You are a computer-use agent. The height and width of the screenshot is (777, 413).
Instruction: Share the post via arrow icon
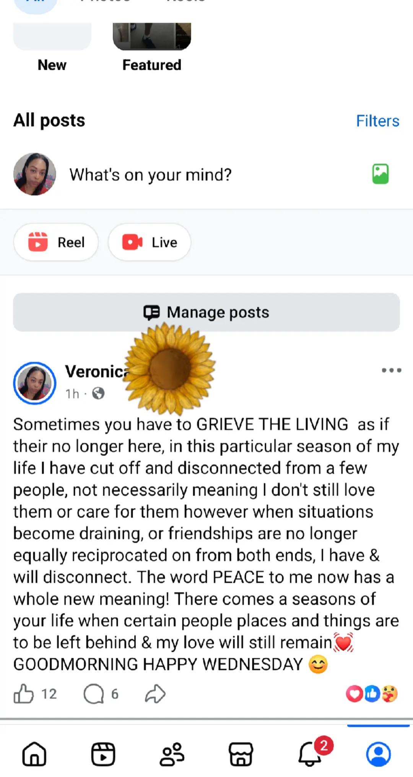(155, 694)
